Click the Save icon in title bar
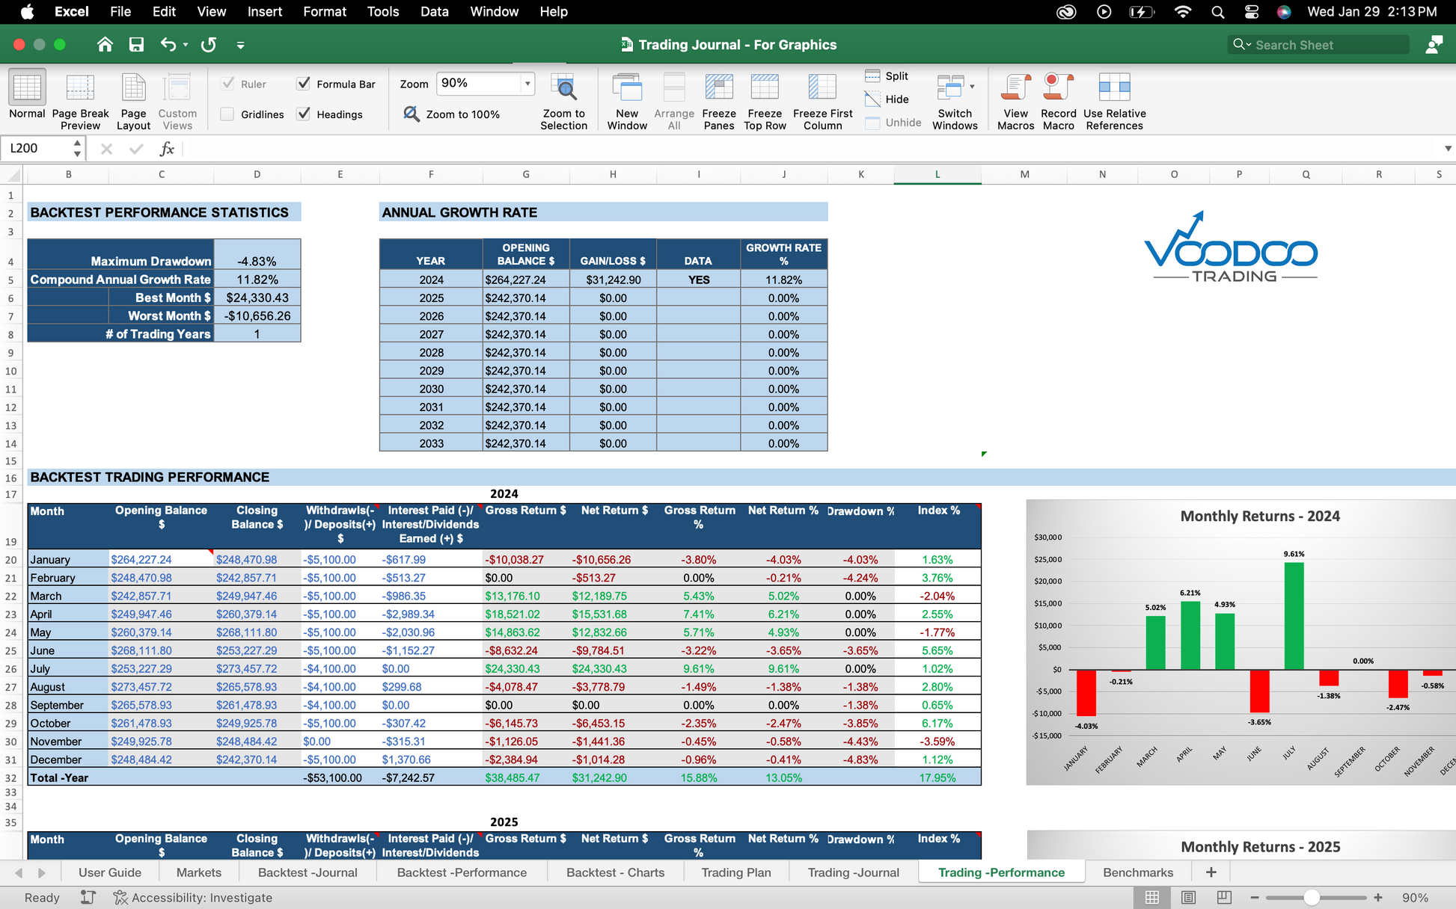This screenshot has width=1456, height=909. tap(136, 45)
